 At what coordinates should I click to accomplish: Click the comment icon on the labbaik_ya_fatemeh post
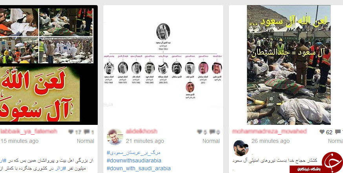point(87,132)
